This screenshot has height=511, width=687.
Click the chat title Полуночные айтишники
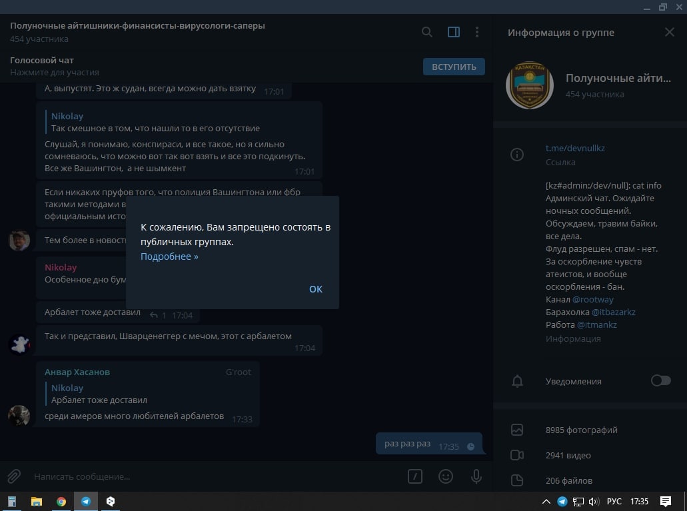click(x=137, y=25)
